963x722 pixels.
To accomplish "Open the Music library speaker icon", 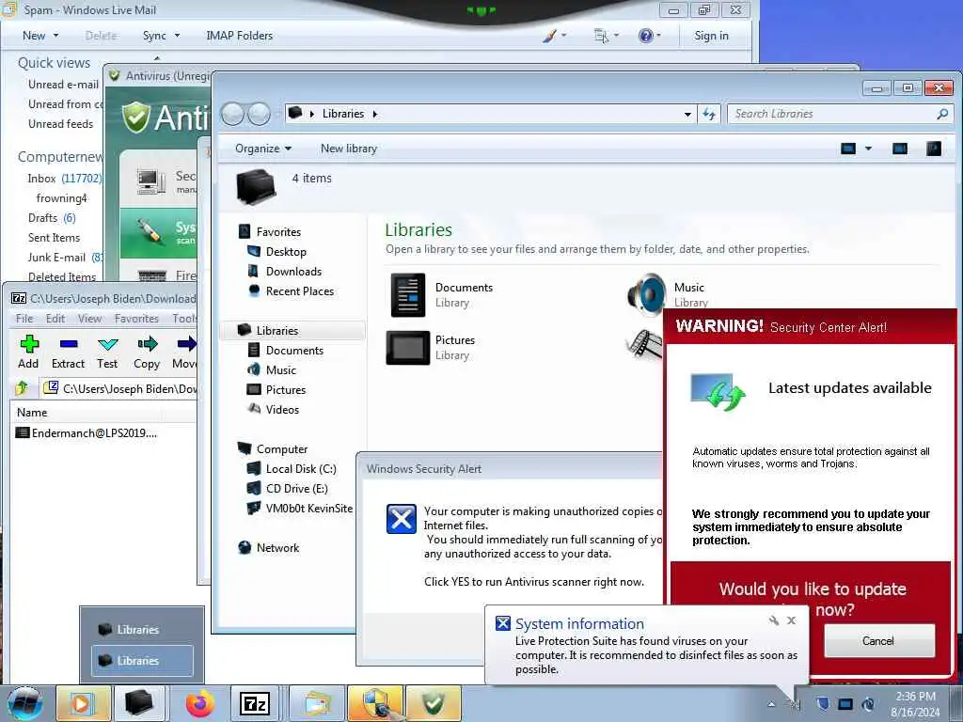I will [x=647, y=294].
